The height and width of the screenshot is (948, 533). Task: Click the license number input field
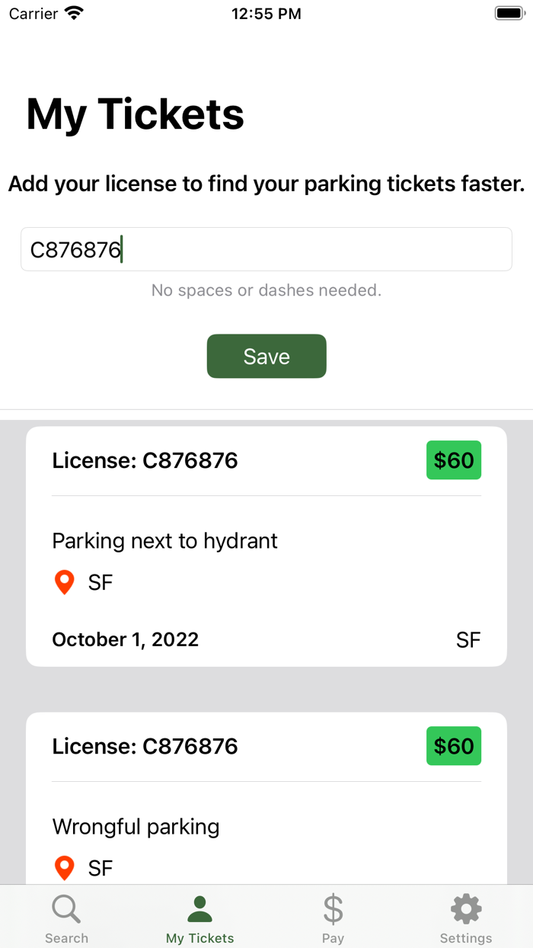tap(266, 249)
